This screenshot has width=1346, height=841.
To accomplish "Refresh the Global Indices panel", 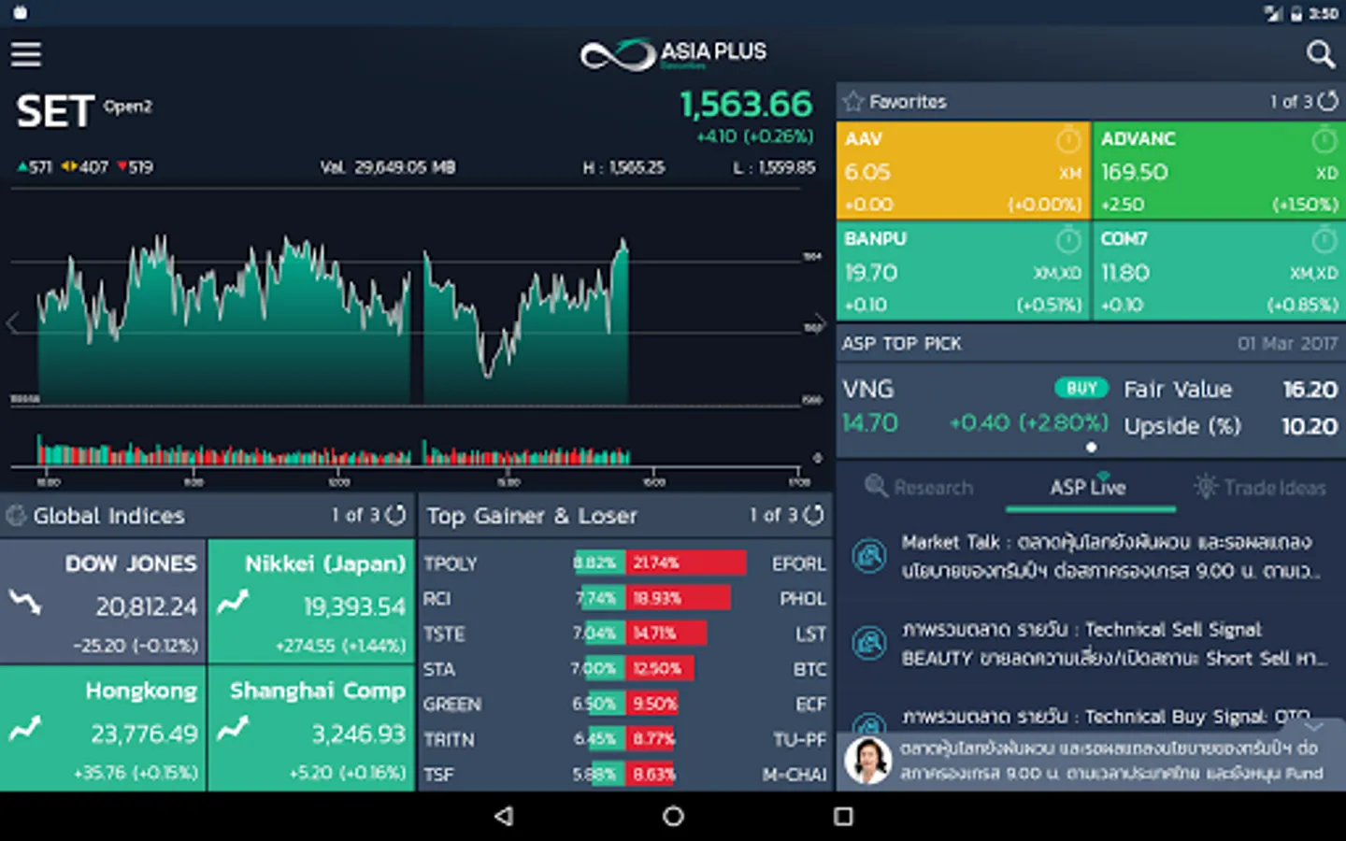I will pos(396,515).
